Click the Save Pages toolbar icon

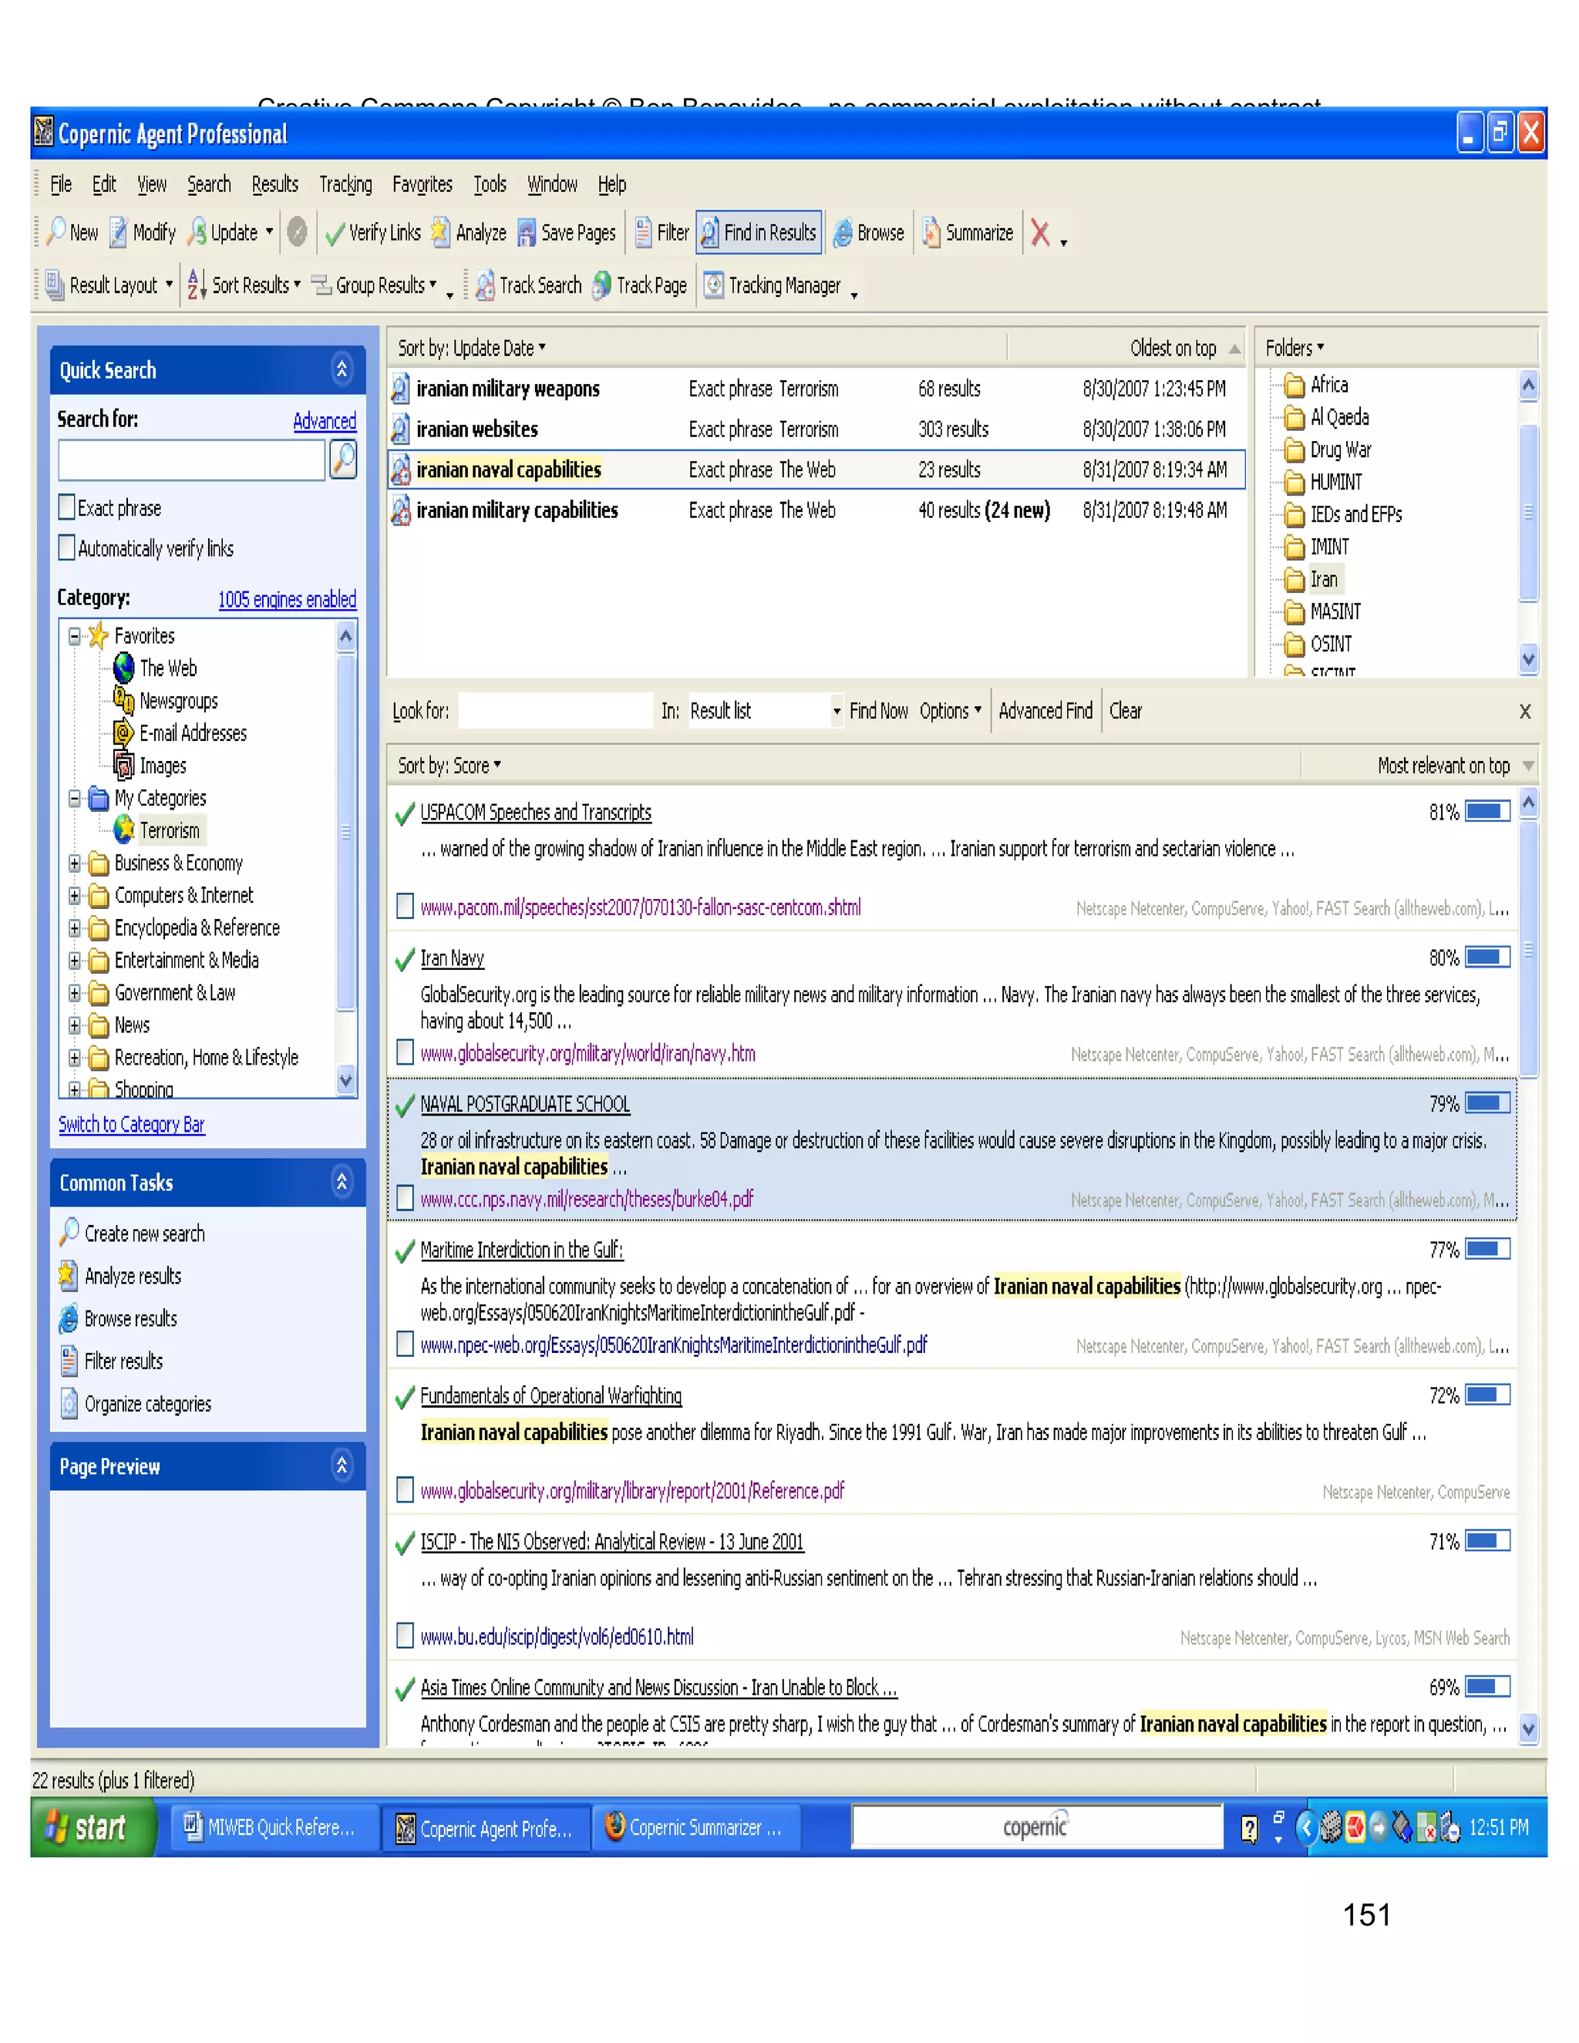point(527,233)
